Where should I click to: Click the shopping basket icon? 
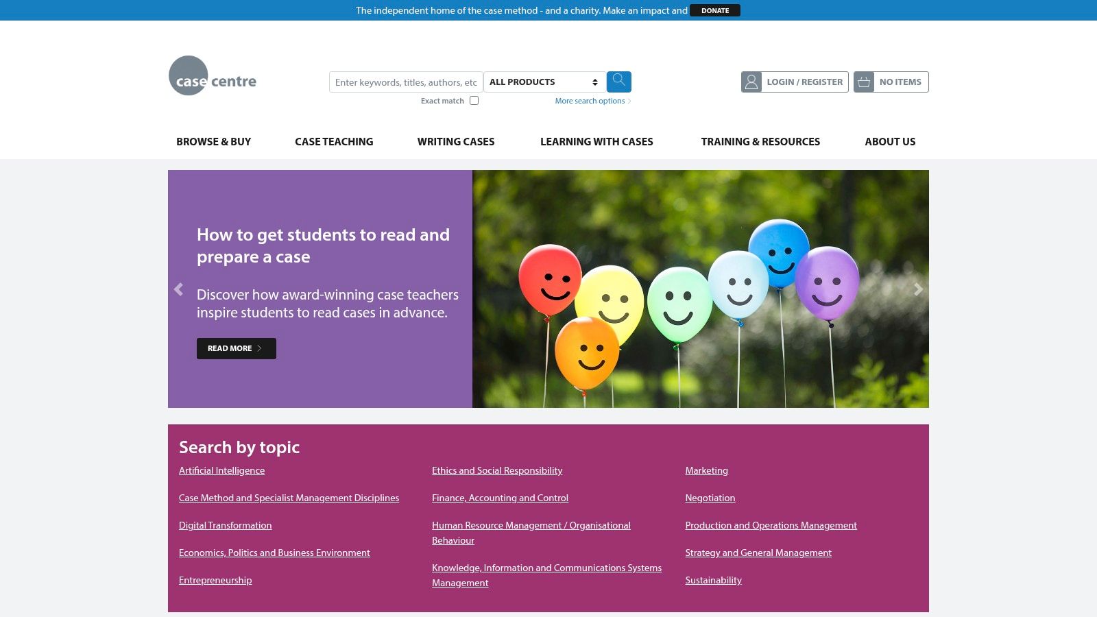864,82
